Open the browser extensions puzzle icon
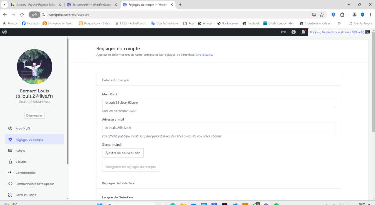This screenshot has height=205, width=375. click(x=342, y=15)
